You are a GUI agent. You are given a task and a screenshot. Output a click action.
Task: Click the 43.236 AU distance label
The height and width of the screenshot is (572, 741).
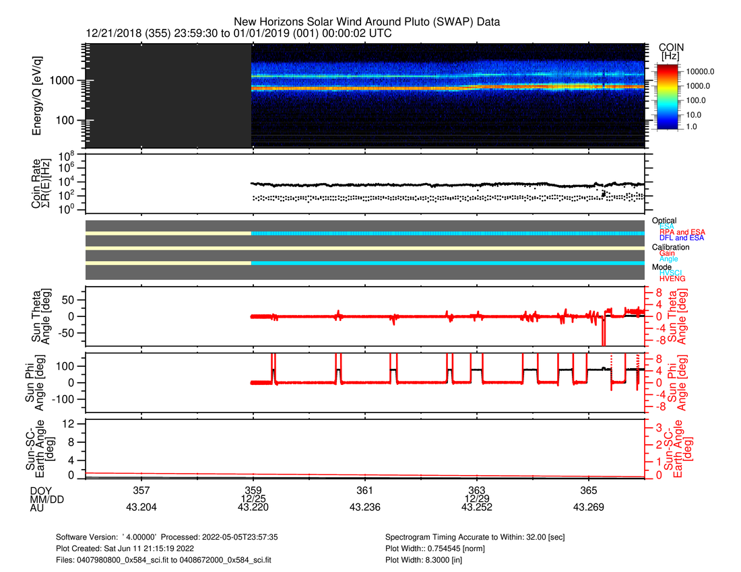(x=364, y=507)
